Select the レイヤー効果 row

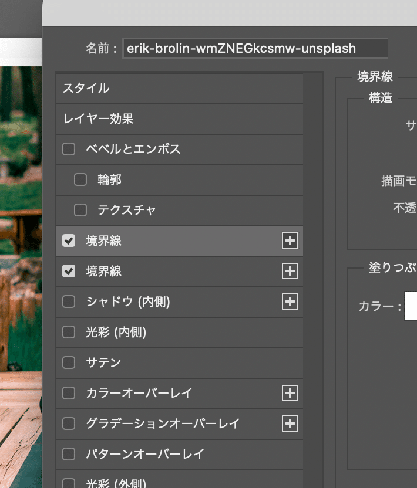(180, 119)
